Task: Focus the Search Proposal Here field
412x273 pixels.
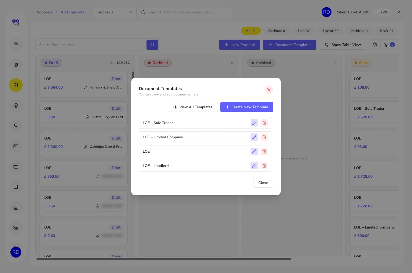Action: tap(91, 45)
